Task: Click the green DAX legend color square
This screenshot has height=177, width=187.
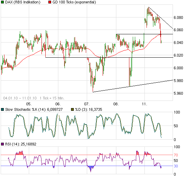Action: pos(2,2)
